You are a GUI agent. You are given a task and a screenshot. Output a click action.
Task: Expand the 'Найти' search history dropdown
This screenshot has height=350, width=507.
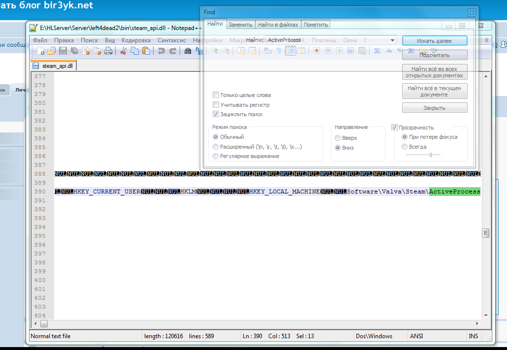[392, 40]
